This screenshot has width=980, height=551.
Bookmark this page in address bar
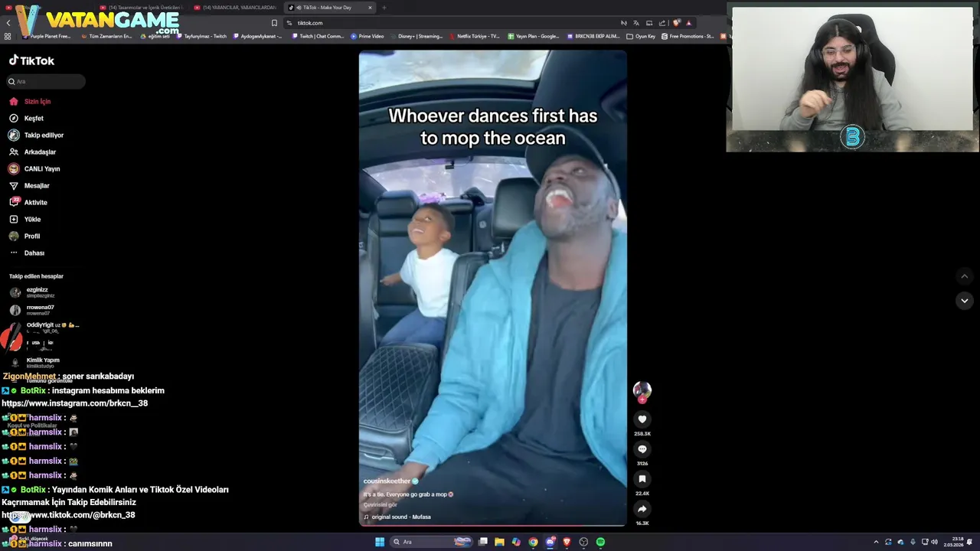274,23
